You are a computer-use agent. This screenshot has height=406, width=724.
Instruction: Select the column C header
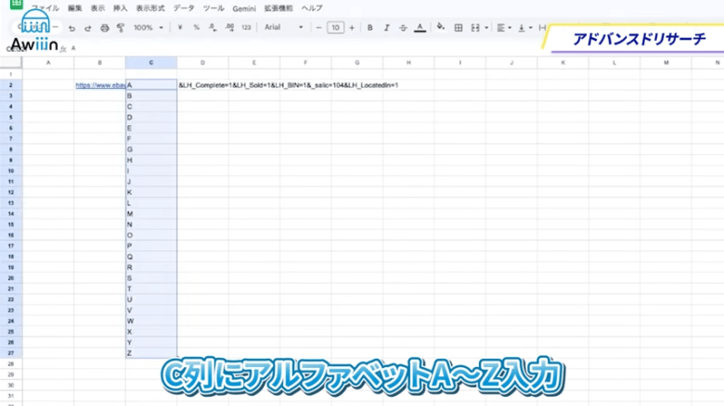(151, 62)
